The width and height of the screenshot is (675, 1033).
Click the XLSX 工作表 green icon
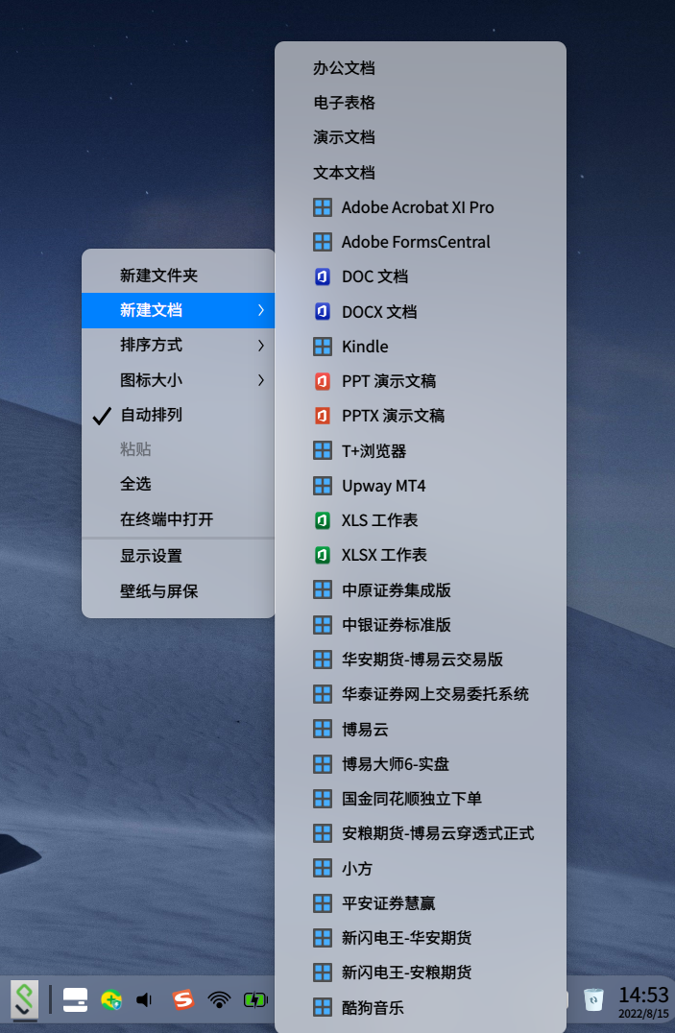click(323, 555)
